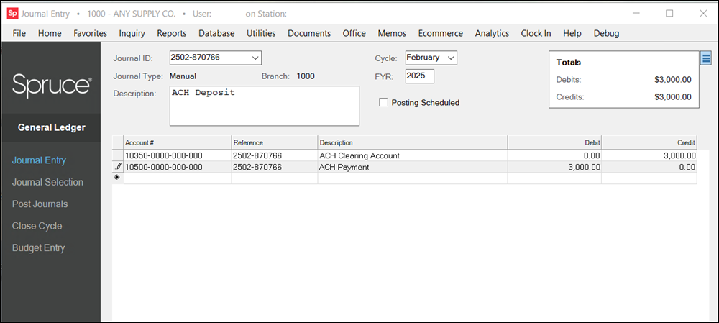Open the File menu
This screenshot has height=323, width=719.
tap(19, 33)
